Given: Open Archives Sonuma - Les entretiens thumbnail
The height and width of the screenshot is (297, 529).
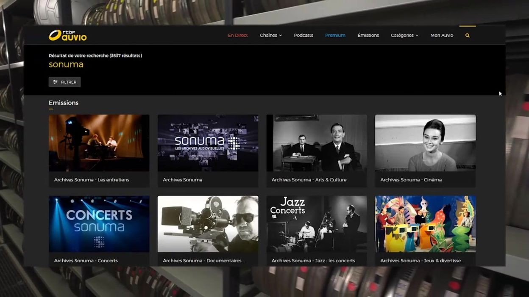Looking at the screenshot, I should pyautogui.click(x=99, y=143).
